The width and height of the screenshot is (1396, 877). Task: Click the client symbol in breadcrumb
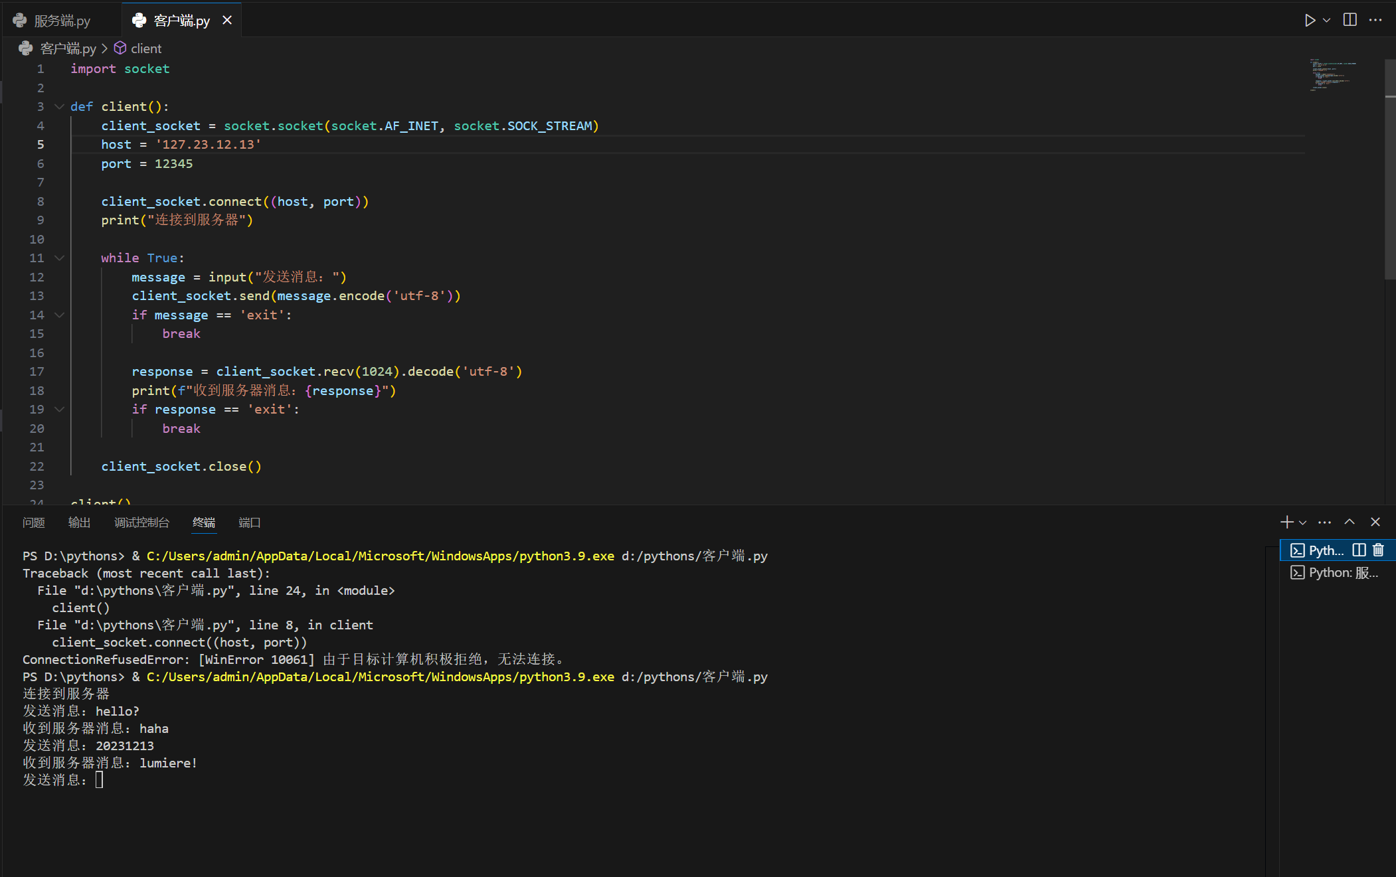click(145, 48)
